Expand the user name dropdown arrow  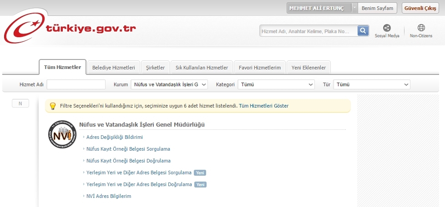pos(354,8)
